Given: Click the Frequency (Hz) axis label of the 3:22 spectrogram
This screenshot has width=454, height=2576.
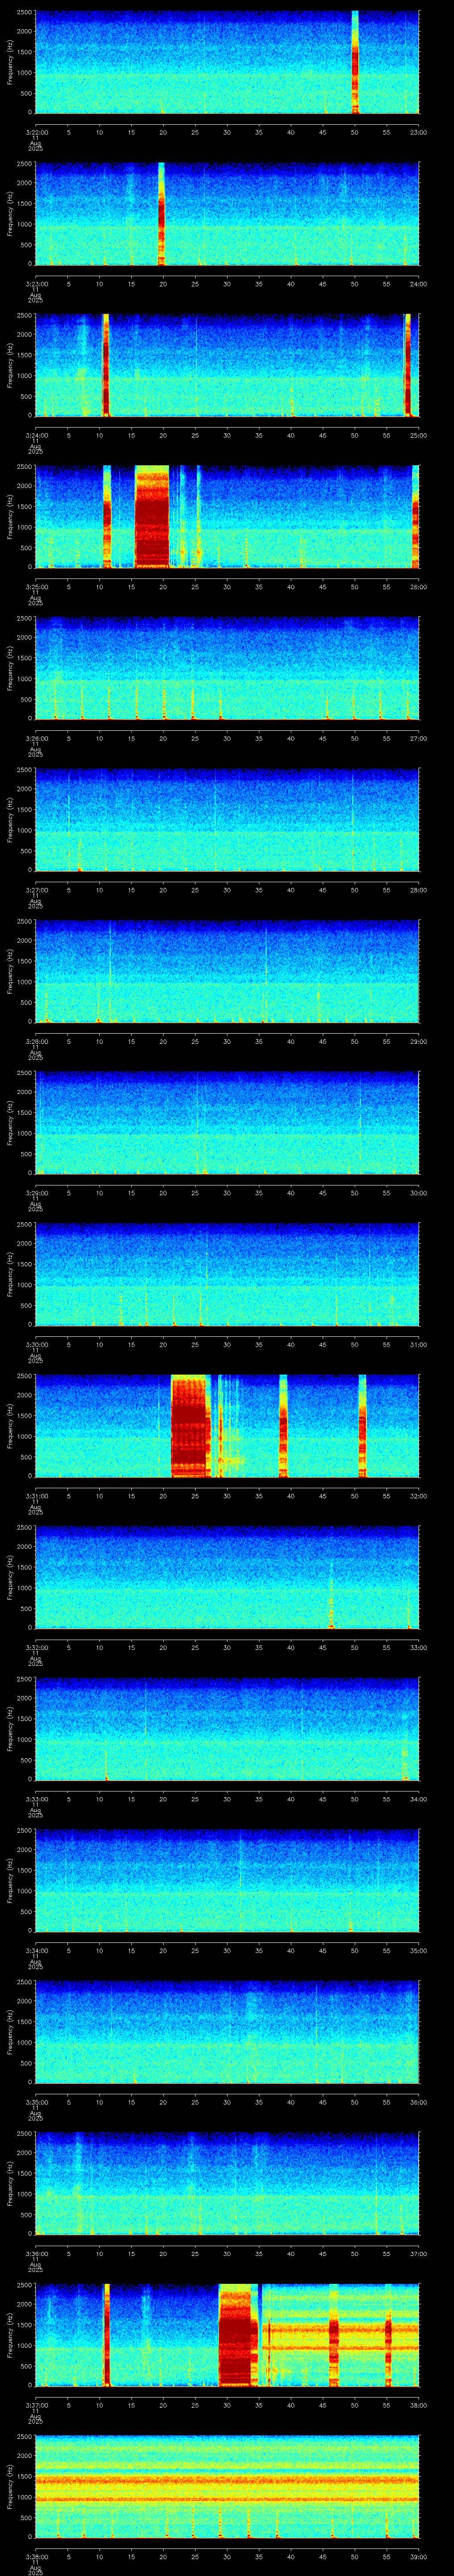Looking at the screenshot, I should coord(10,62).
